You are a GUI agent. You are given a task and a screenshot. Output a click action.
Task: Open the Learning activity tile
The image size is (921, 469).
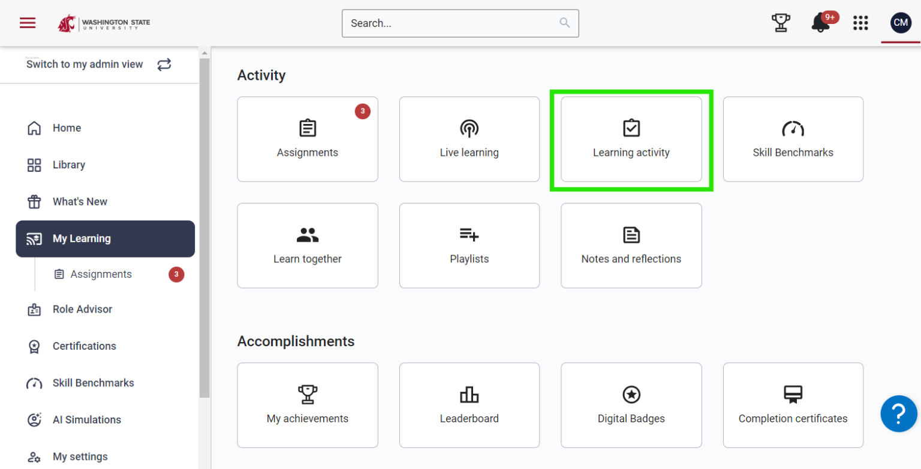point(631,139)
